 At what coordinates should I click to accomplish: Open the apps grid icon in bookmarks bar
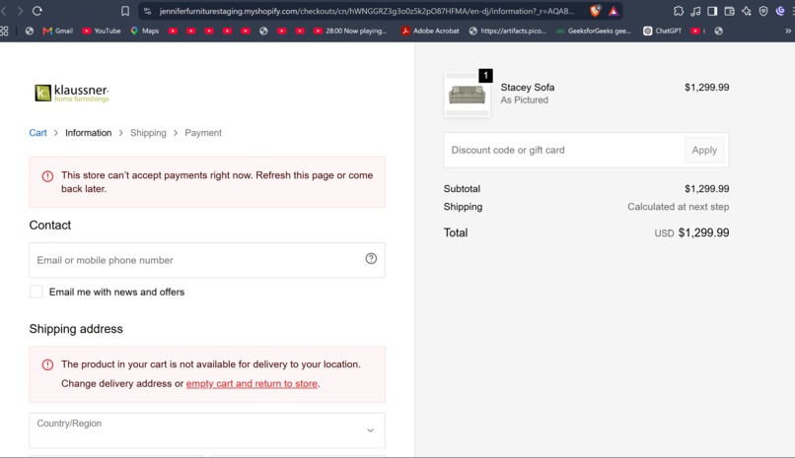[x=4, y=31]
